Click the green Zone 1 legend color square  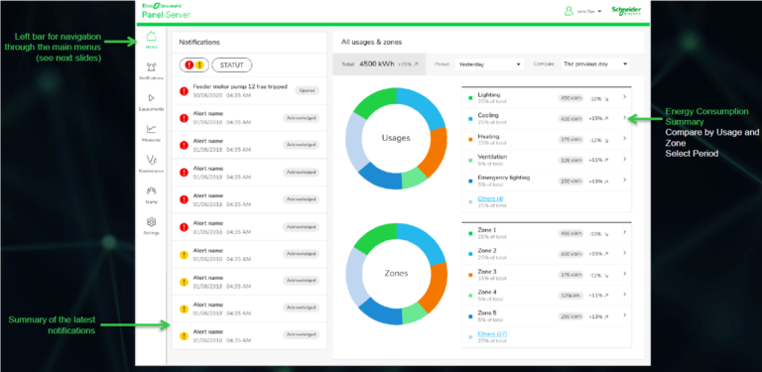coord(470,232)
